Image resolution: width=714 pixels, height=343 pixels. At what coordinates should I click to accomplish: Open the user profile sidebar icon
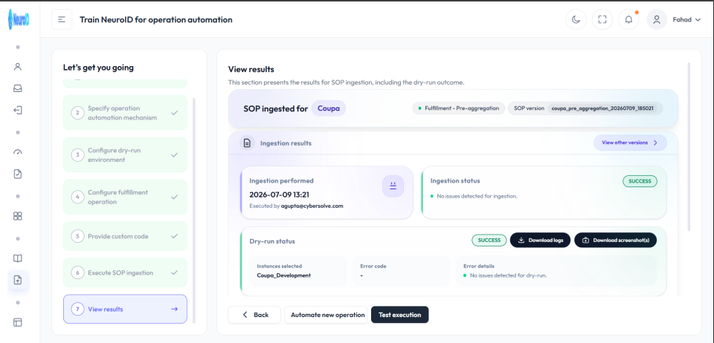point(18,67)
